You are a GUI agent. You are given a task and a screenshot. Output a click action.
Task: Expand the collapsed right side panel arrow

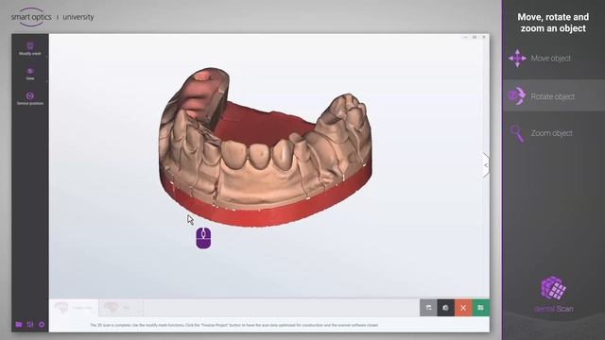[486, 165]
